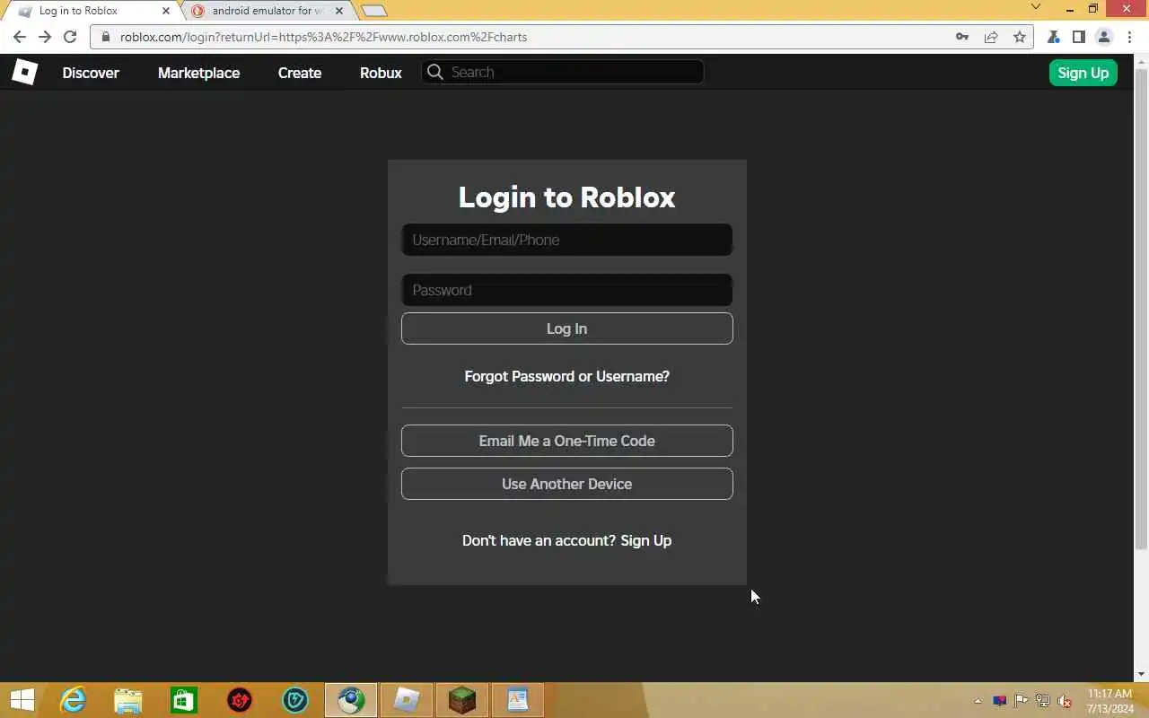Toggle the browser side panel icon
Image resolution: width=1149 pixels, height=718 pixels.
click(1079, 37)
